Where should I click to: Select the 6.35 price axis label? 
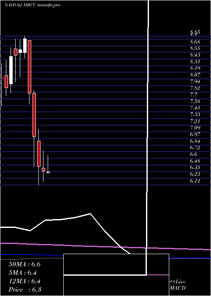point(195,167)
